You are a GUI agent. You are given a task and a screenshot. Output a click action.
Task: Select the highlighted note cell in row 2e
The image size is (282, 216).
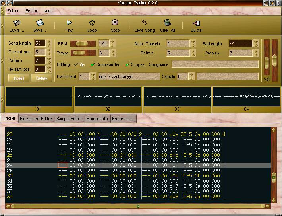point(63,165)
